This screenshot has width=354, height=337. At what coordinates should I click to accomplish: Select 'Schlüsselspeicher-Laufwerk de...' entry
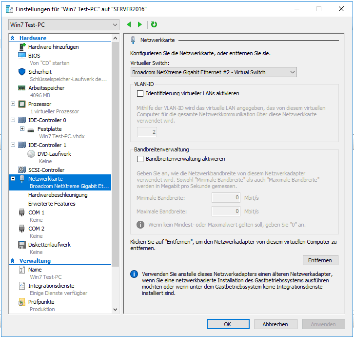(x=68, y=79)
